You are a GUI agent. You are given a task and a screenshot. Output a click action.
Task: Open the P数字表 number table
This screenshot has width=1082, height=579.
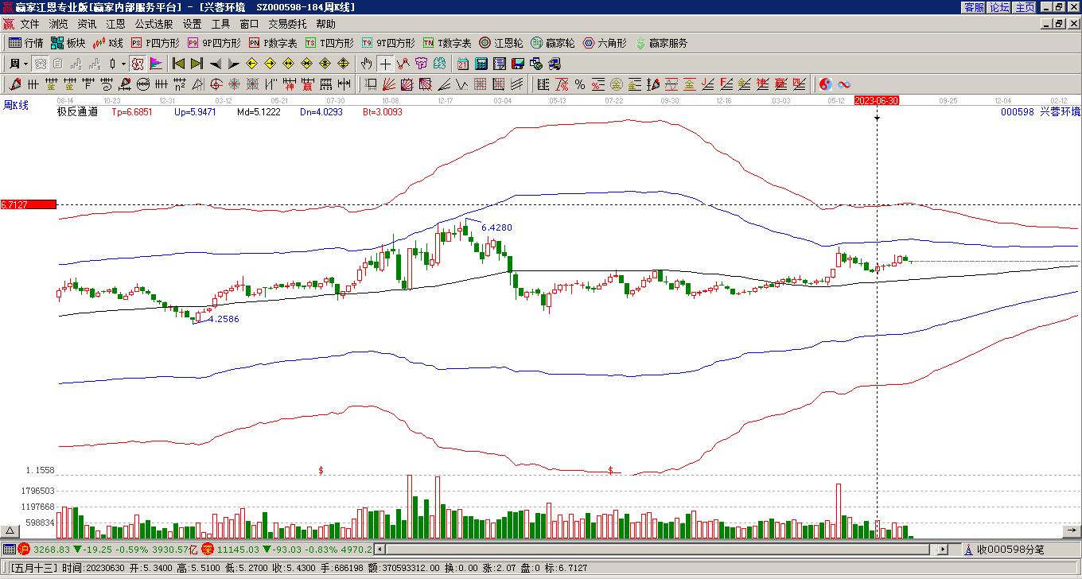click(x=273, y=43)
